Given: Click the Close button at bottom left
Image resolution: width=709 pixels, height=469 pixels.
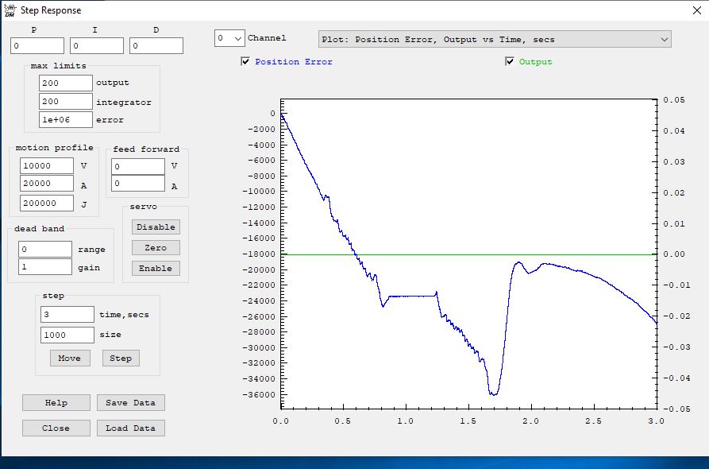Looking at the screenshot, I should [56, 428].
